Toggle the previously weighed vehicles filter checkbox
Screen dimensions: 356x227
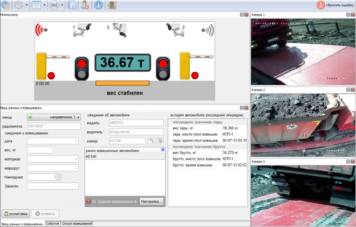click(94, 202)
